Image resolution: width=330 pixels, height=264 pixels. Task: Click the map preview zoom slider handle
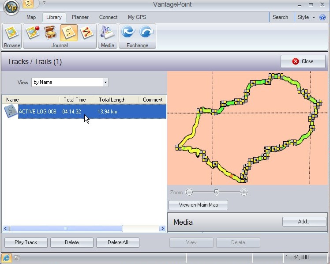(216, 192)
